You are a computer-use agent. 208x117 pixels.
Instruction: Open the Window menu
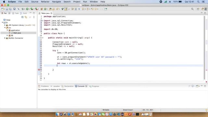tap(94, 2)
